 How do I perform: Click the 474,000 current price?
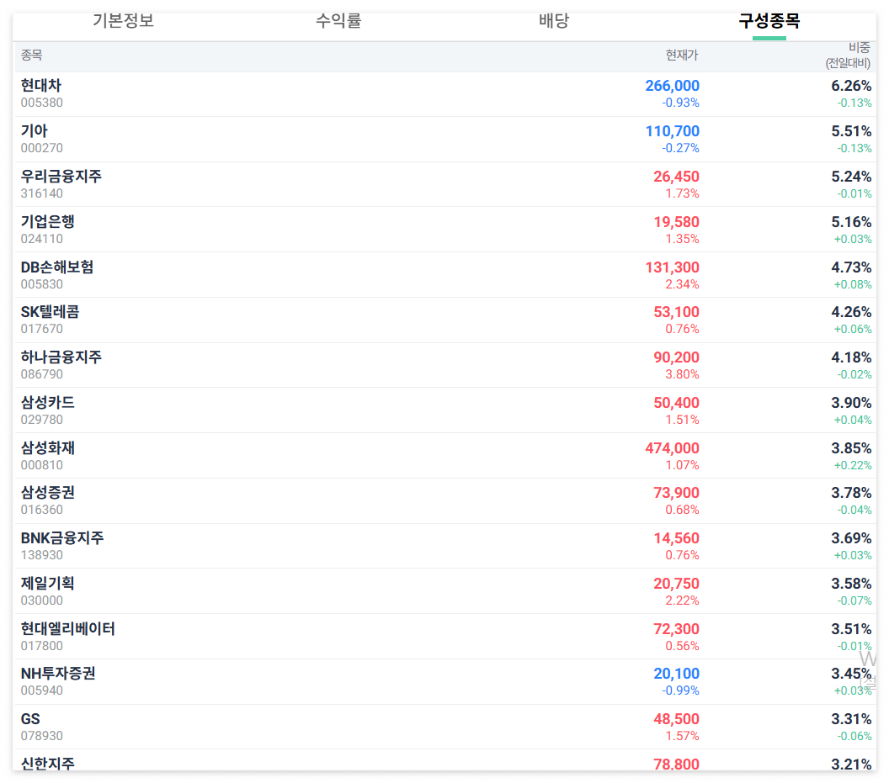point(673,447)
